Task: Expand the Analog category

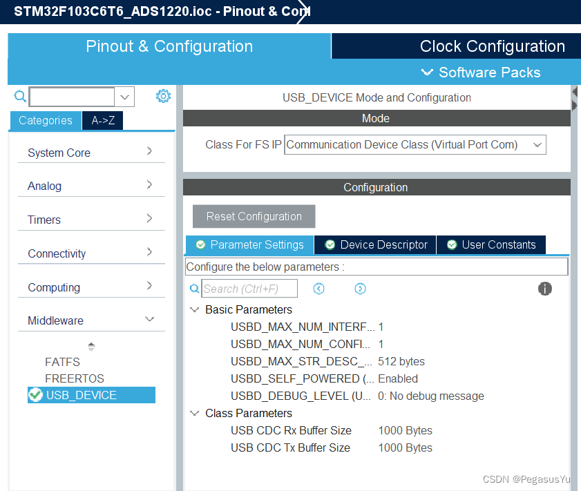Action: coord(91,186)
